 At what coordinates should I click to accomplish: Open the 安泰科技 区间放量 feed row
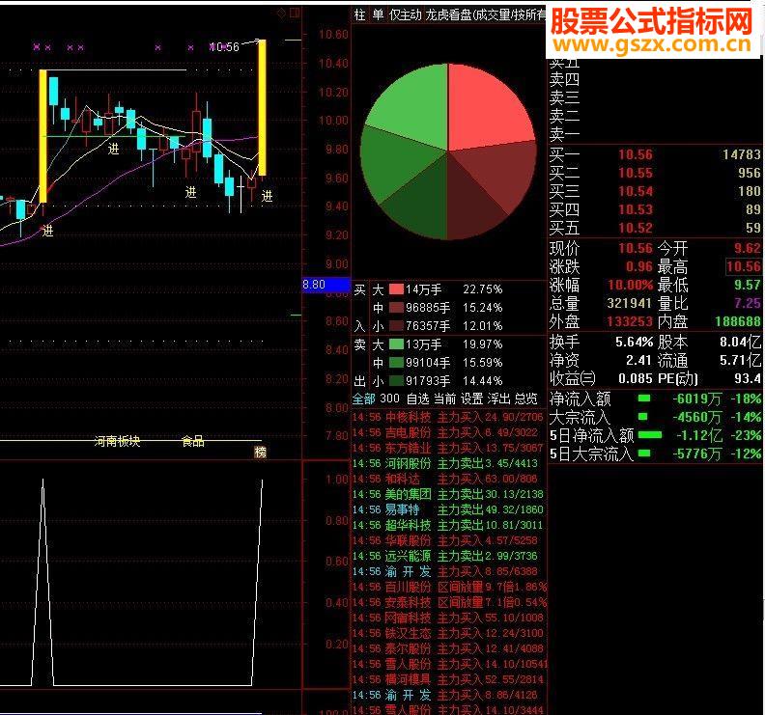[449, 602]
